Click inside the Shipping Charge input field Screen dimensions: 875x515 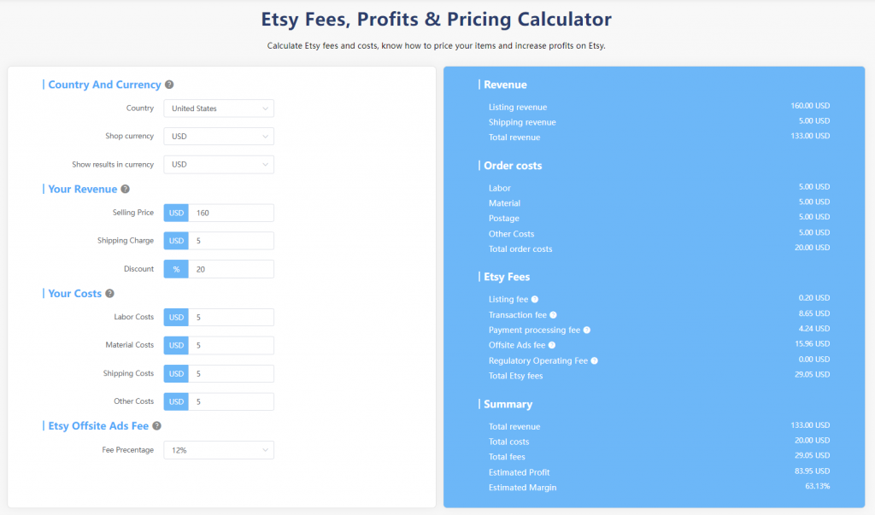click(231, 241)
